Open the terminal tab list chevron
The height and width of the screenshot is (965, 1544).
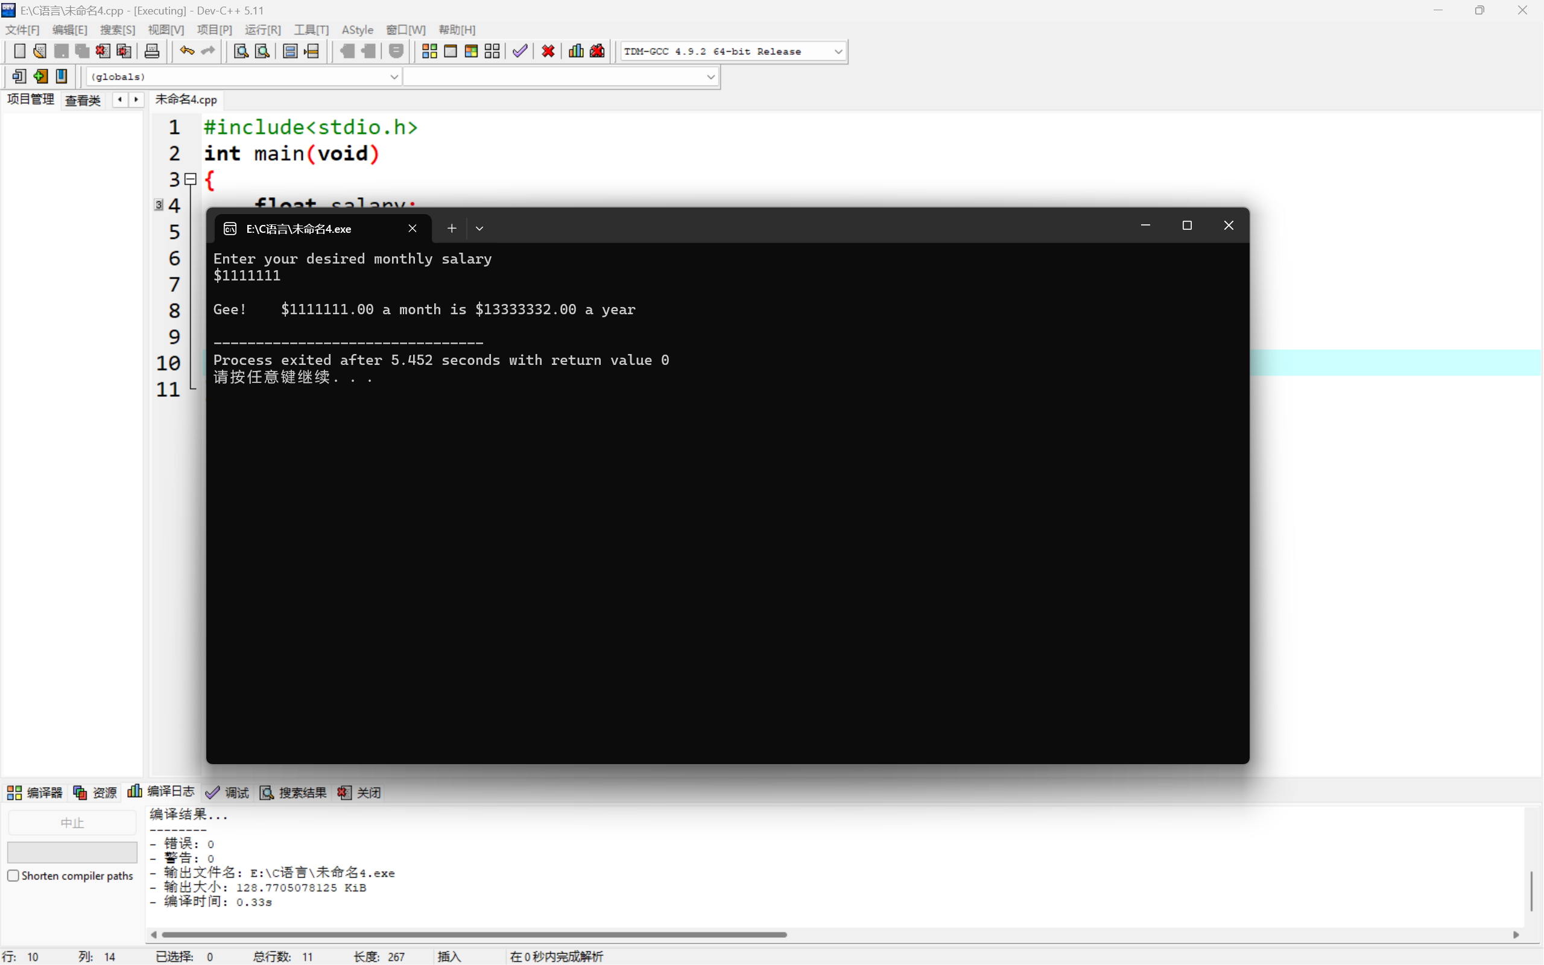click(479, 229)
